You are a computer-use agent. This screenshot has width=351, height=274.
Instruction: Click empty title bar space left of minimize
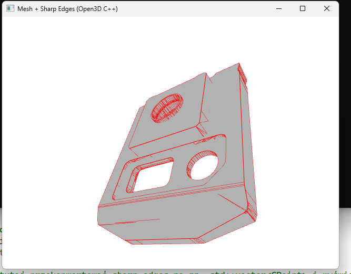[x=210, y=9]
